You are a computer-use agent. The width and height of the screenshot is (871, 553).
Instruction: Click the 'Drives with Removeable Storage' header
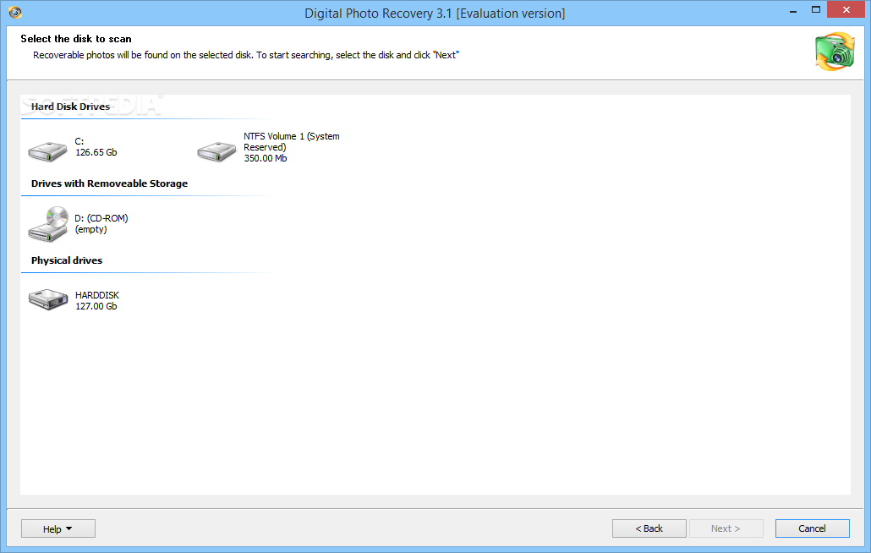point(109,183)
